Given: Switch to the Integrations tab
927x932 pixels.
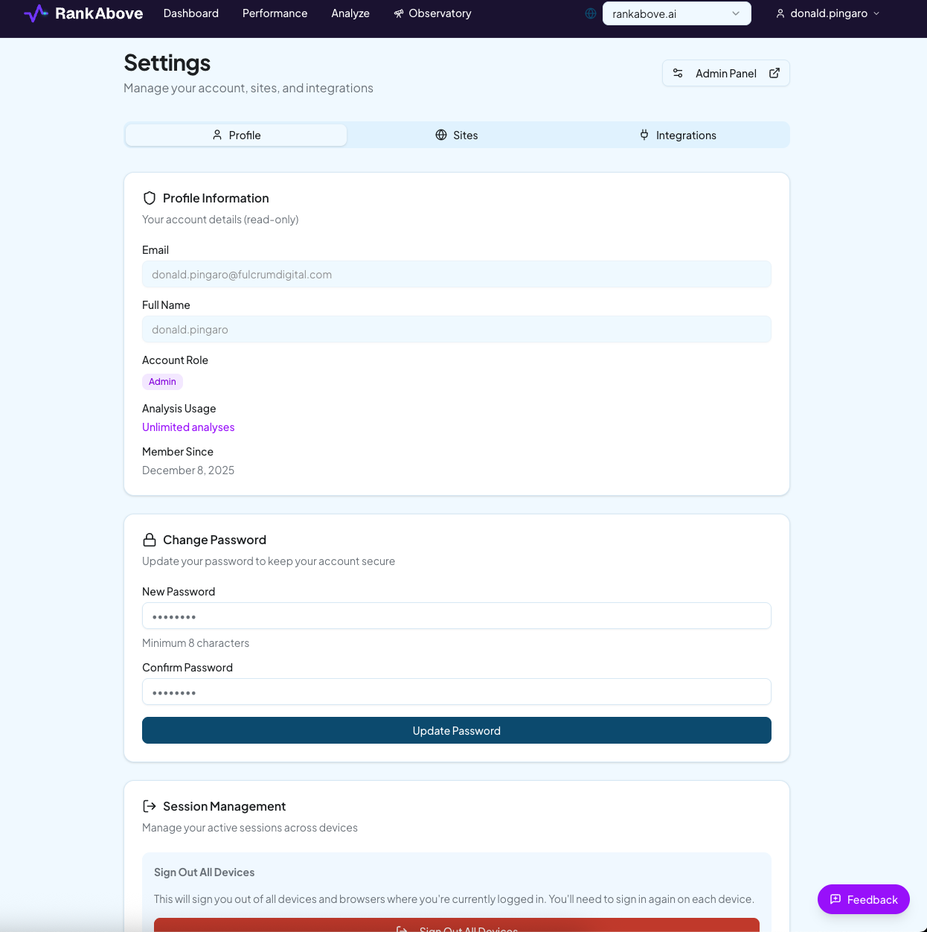Looking at the screenshot, I should pos(678,135).
